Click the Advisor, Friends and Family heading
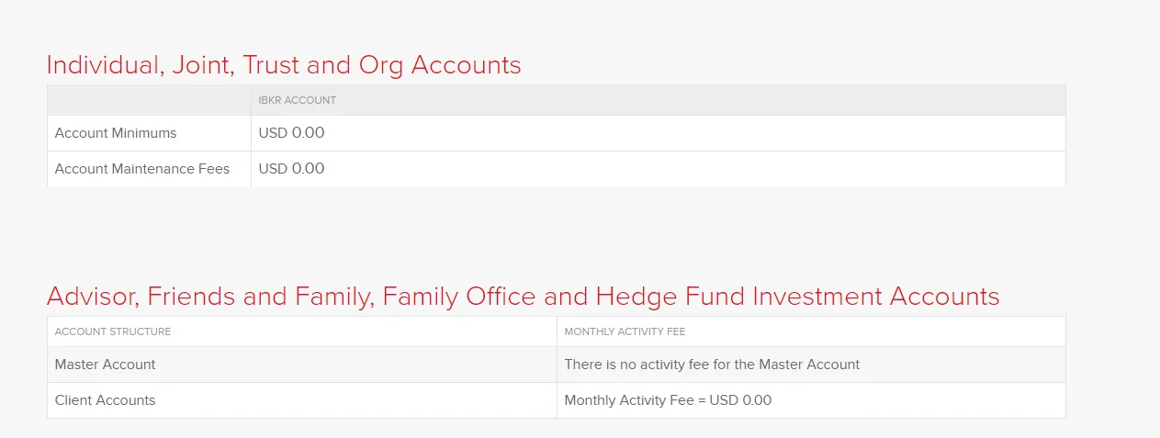Image resolution: width=1160 pixels, height=438 pixels. (x=524, y=297)
